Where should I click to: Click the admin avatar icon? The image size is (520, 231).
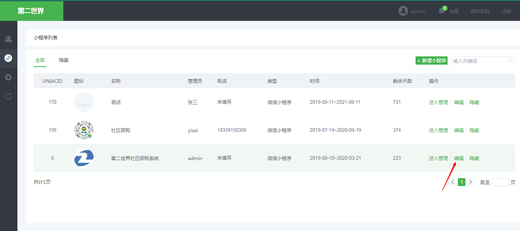pos(403,11)
